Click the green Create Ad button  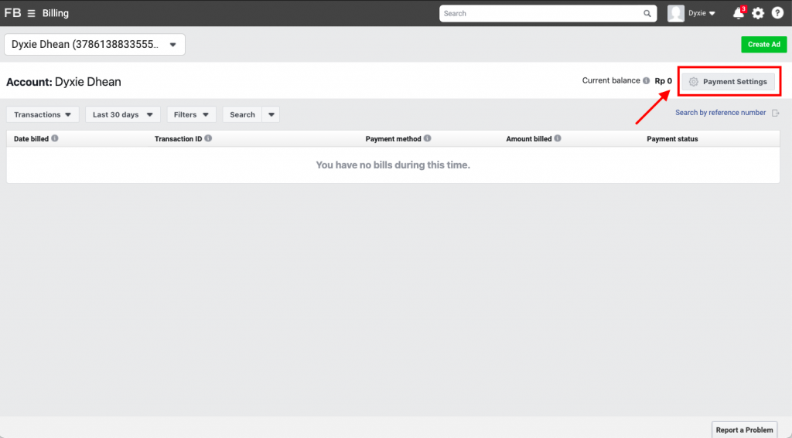[x=763, y=44]
